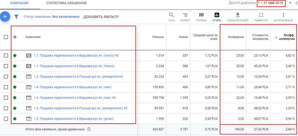Open the Дополнительно three-dot menu
Viewport: 298px width, 136px height.
(x=283, y=16)
